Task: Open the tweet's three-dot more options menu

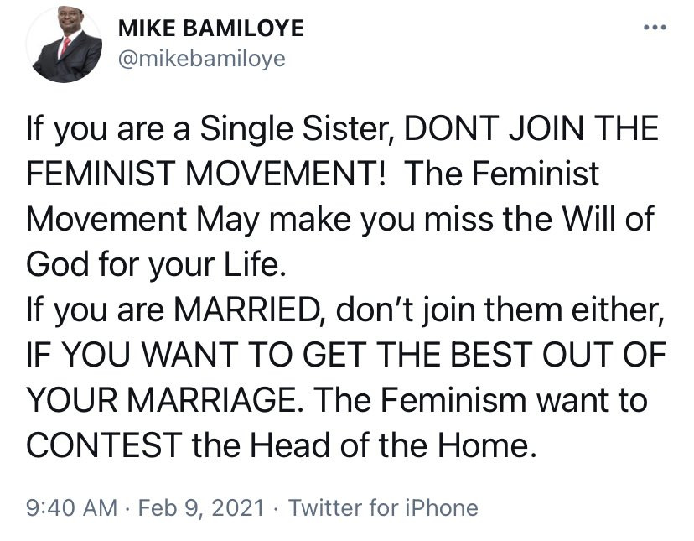Action: click(x=653, y=29)
